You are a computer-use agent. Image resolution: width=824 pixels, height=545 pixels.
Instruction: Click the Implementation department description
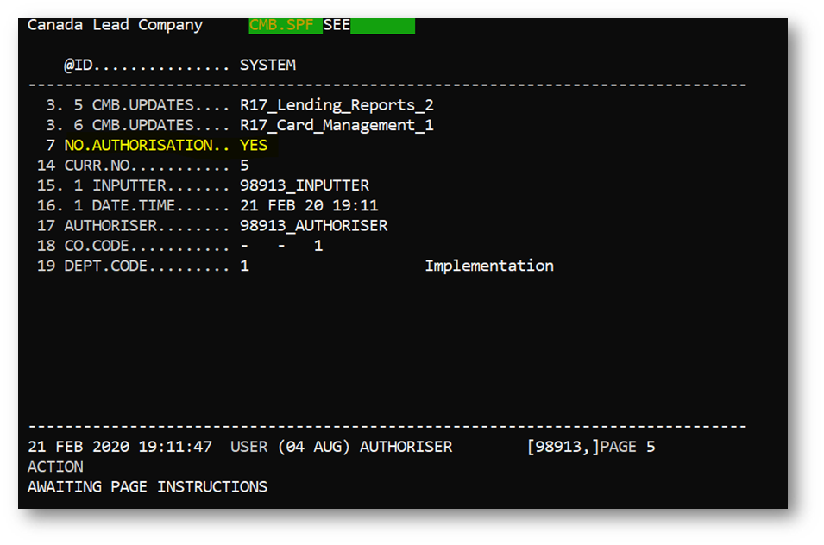[x=488, y=266]
